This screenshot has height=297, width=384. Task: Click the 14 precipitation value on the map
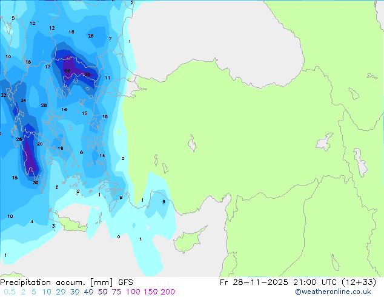tap(102, 156)
